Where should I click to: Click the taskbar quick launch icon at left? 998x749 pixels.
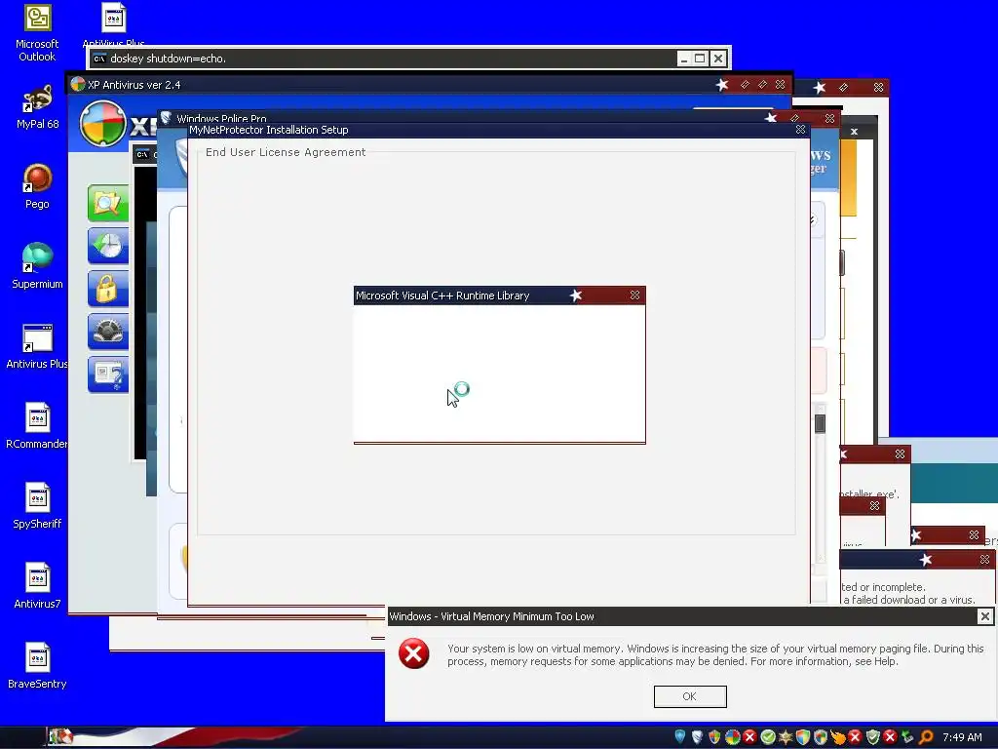tap(61, 737)
